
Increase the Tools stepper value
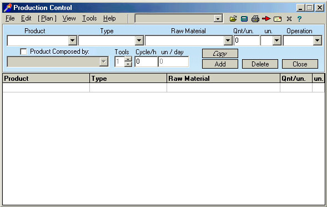(x=128, y=59)
